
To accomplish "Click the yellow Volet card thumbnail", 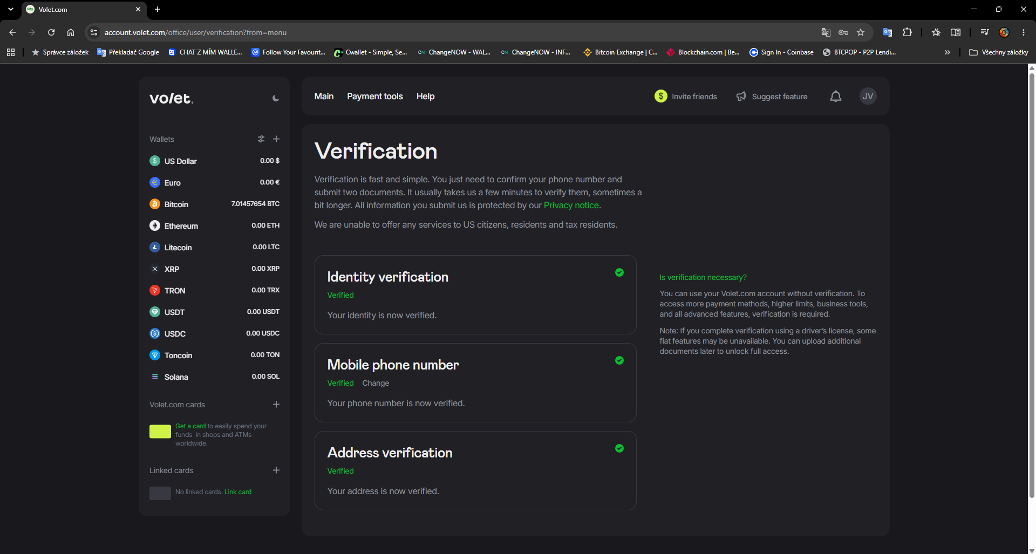I will click(x=160, y=432).
